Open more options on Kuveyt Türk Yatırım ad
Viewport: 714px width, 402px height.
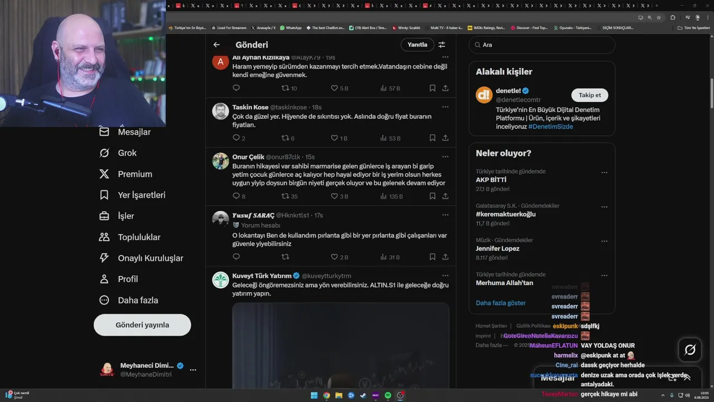[445, 275]
